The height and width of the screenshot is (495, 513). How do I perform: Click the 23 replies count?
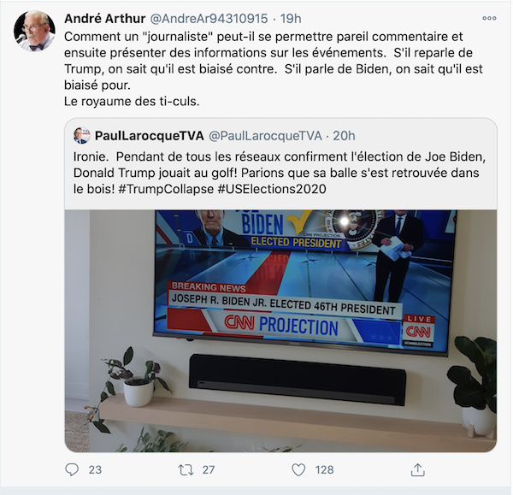tap(95, 470)
